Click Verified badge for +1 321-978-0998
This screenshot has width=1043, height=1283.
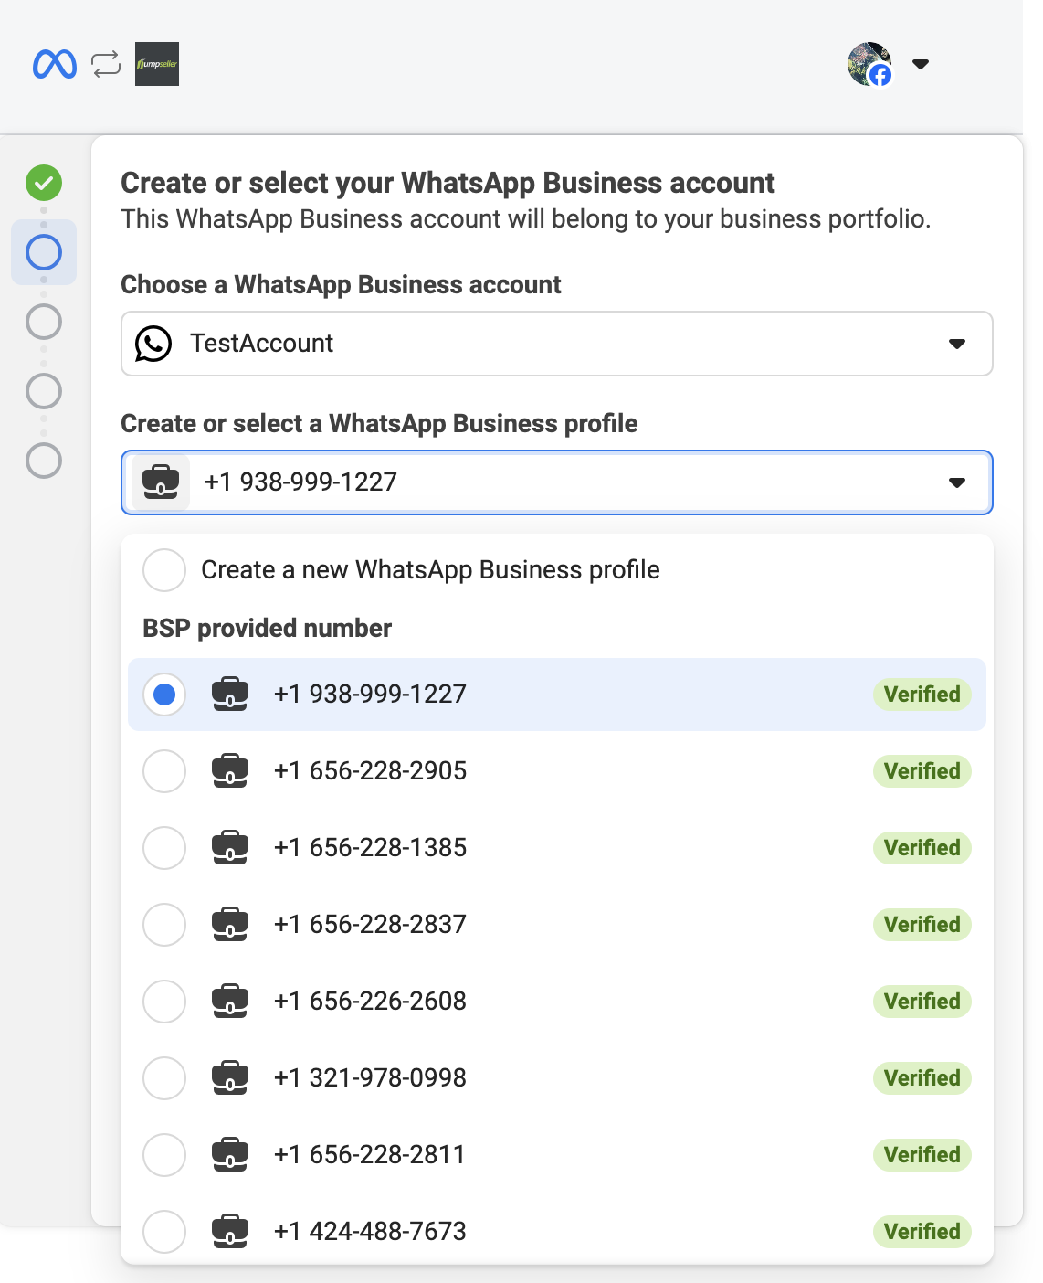[922, 1078]
